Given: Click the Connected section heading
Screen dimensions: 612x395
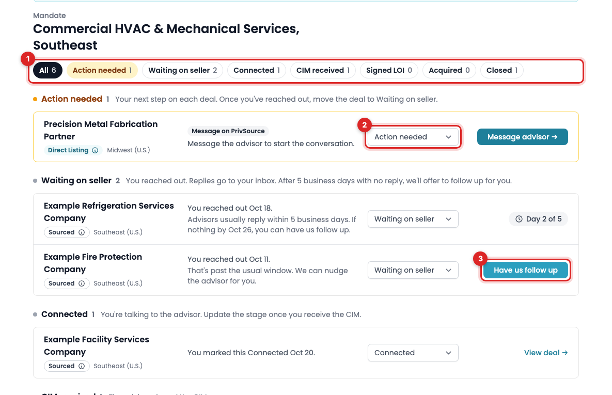Looking at the screenshot, I should pyautogui.click(x=65, y=314).
